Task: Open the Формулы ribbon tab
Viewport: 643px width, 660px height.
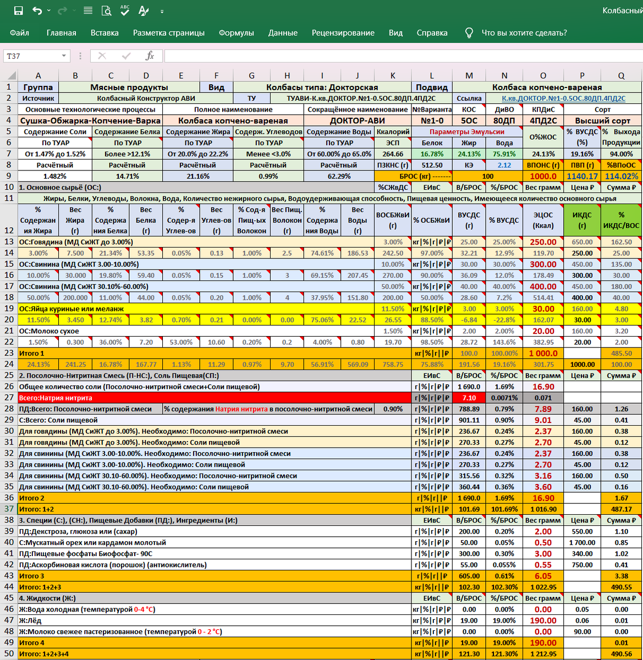Action: (x=237, y=33)
